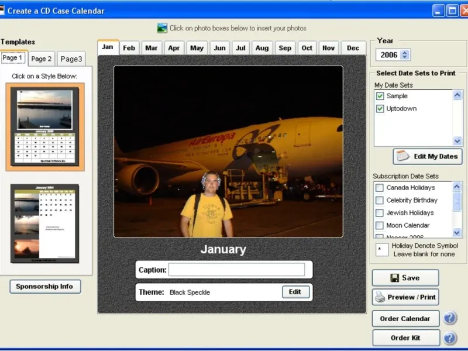Switch to the Sep tab
The width and height of the screenshot is (468, 351).
point(285,48)
